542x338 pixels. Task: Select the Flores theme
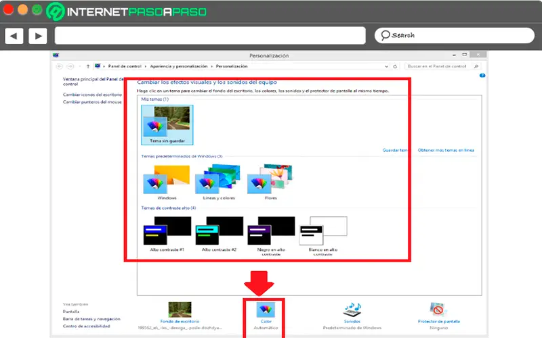point(270,183)
